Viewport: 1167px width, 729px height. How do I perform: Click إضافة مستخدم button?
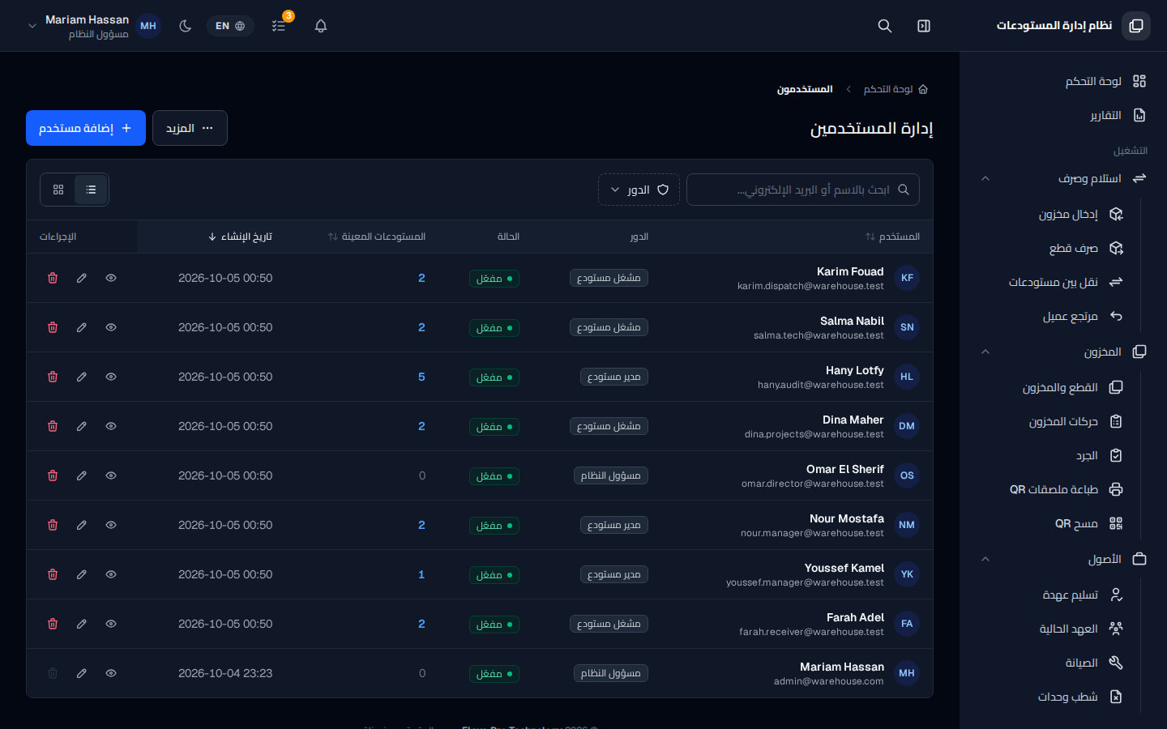[x=86, y=128]
